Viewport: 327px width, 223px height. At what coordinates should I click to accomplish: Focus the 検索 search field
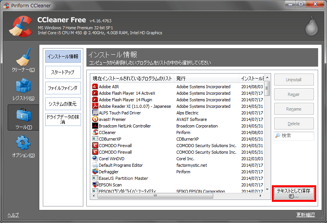pos(294,136)
